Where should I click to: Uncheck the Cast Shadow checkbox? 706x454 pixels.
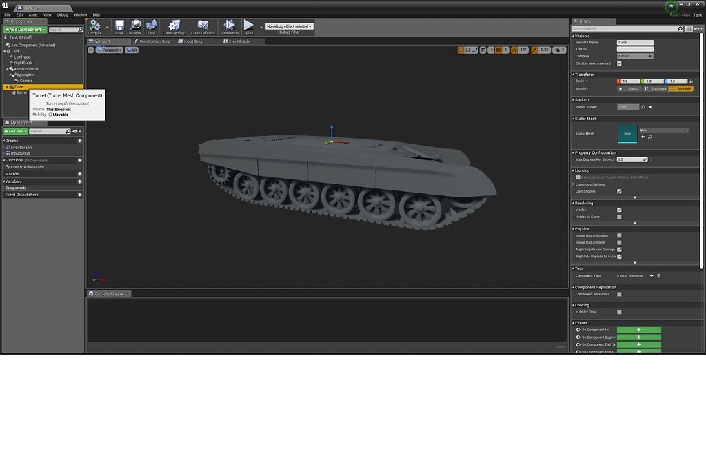click(619, 191)
